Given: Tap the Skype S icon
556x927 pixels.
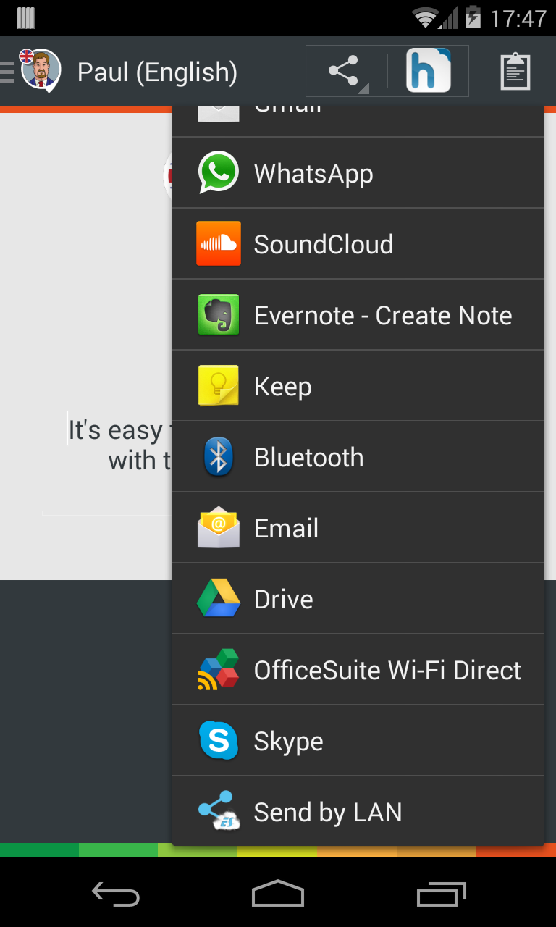Looking at the screenshot, I should point(218,740).
